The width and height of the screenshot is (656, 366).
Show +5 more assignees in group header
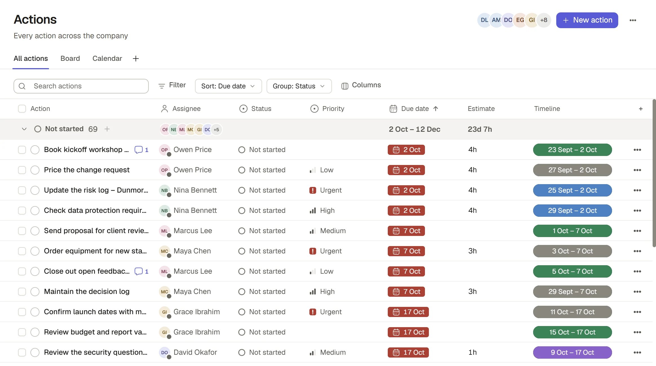pos(216,130)
